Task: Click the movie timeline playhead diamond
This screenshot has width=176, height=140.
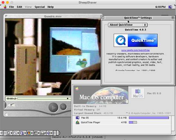Action: coord(68,99)
